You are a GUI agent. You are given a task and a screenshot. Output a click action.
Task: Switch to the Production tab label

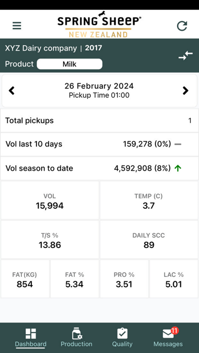point(76,344)
